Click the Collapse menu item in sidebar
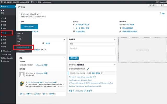The image size is (167, 104). pyautogui.click(x=8, y=61)
